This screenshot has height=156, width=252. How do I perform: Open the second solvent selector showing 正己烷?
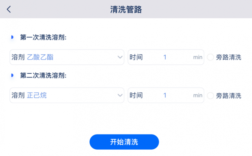67,95
